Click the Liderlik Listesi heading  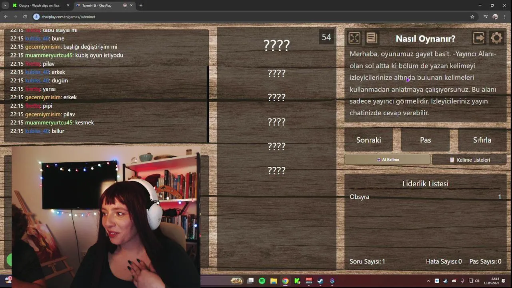pyautogui.click(x=425, y=184)
